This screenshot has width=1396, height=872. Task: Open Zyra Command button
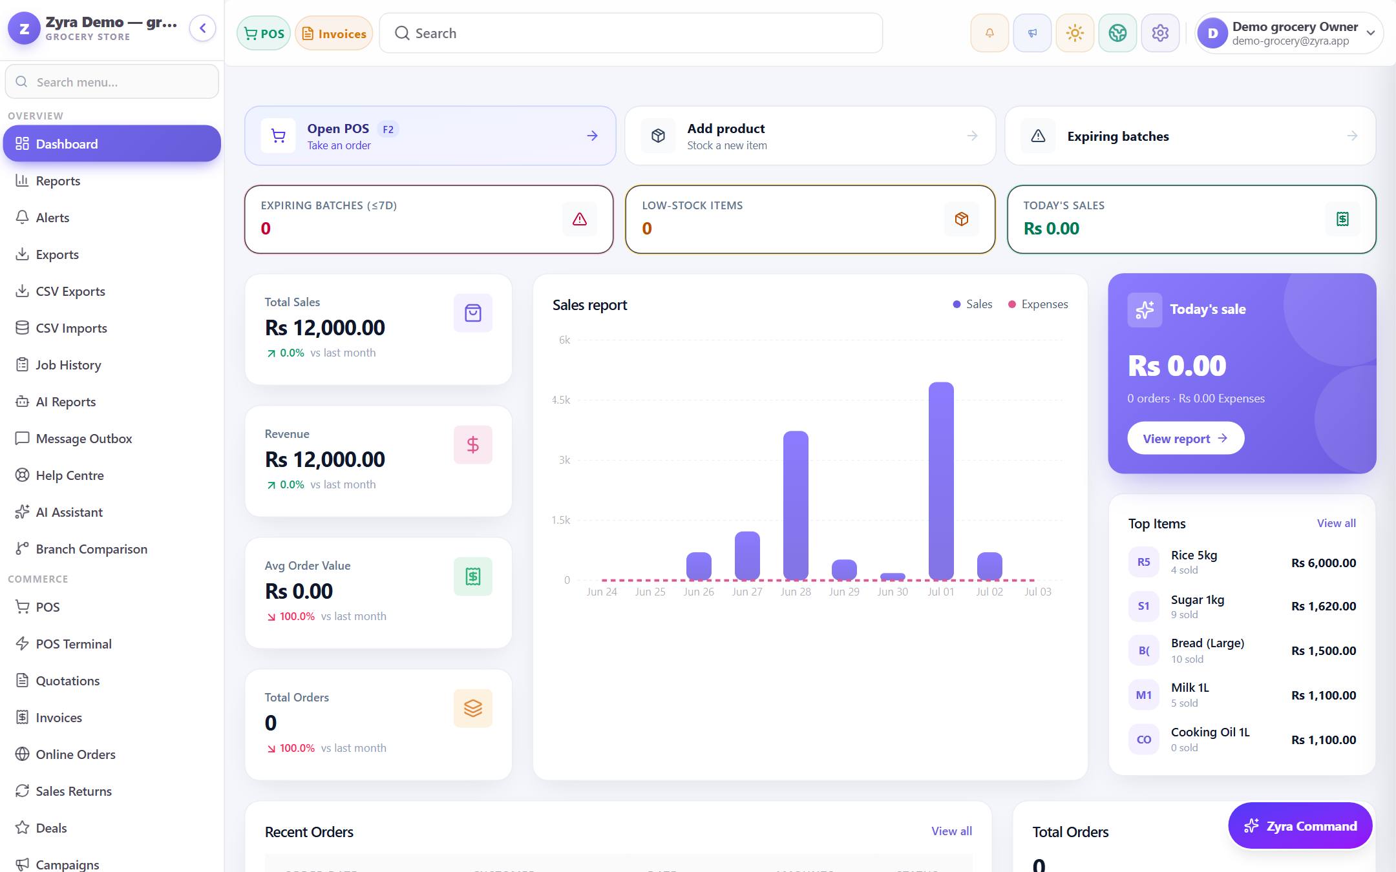[1300, 825]
